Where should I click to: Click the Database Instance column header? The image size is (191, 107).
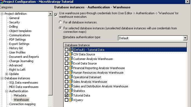125,45
